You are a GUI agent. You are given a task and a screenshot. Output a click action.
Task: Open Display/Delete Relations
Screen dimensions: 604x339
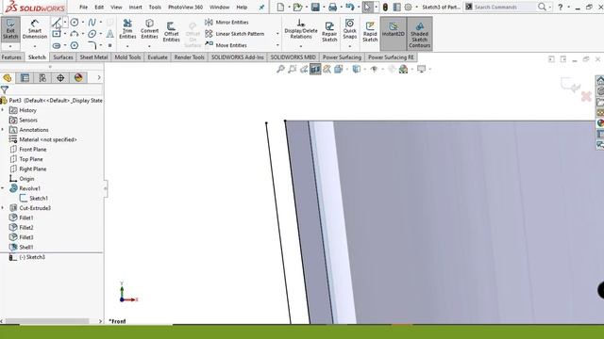point(301,29)
